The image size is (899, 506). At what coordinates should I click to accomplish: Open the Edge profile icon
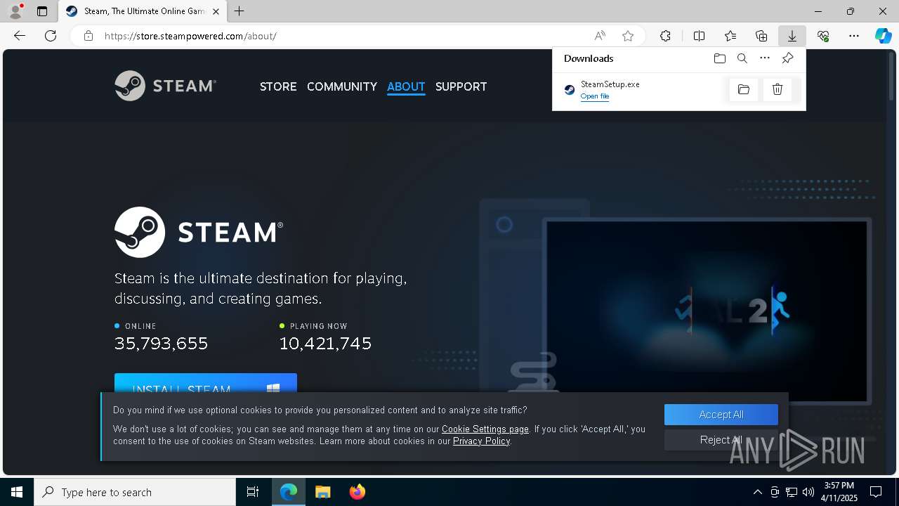15,11
